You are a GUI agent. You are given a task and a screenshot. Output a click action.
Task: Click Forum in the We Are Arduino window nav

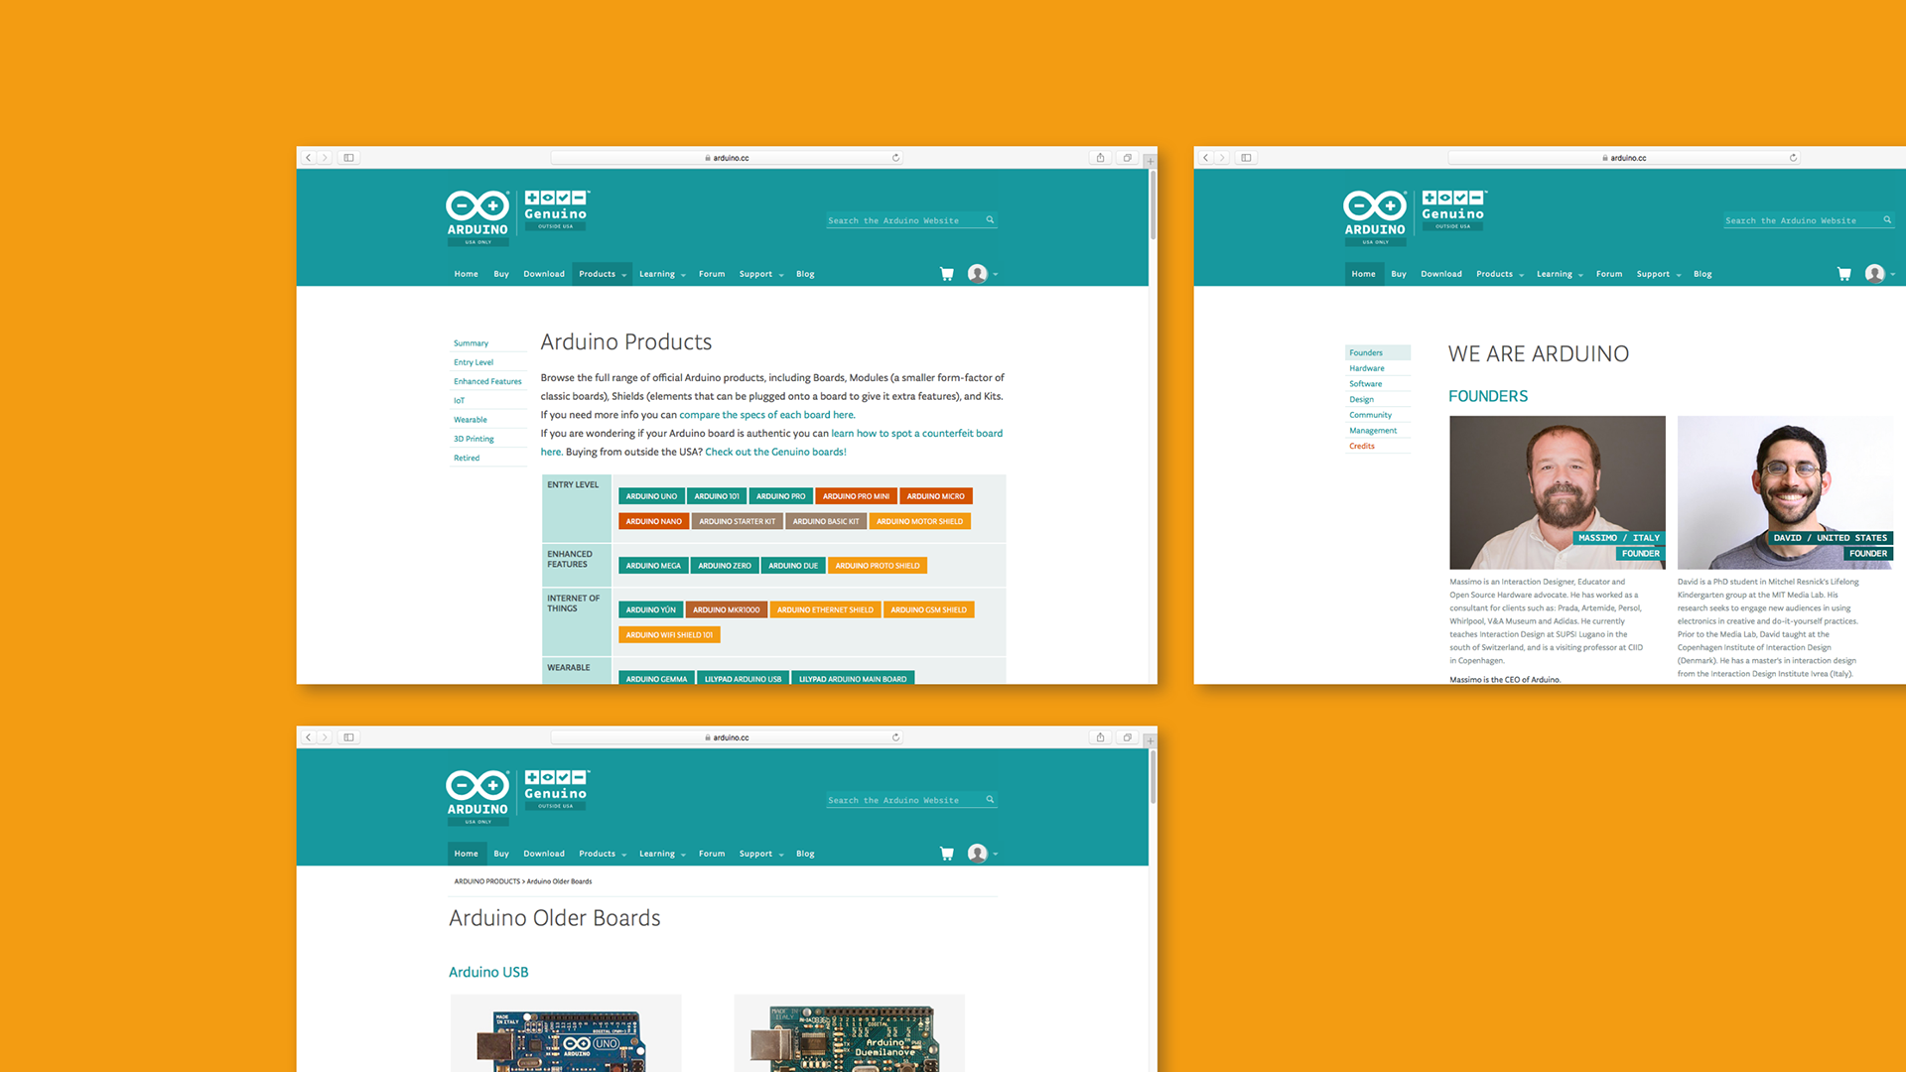coord(1609,274)
